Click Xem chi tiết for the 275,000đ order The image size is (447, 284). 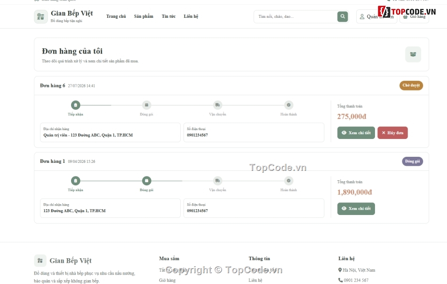(x=356, y=133)
